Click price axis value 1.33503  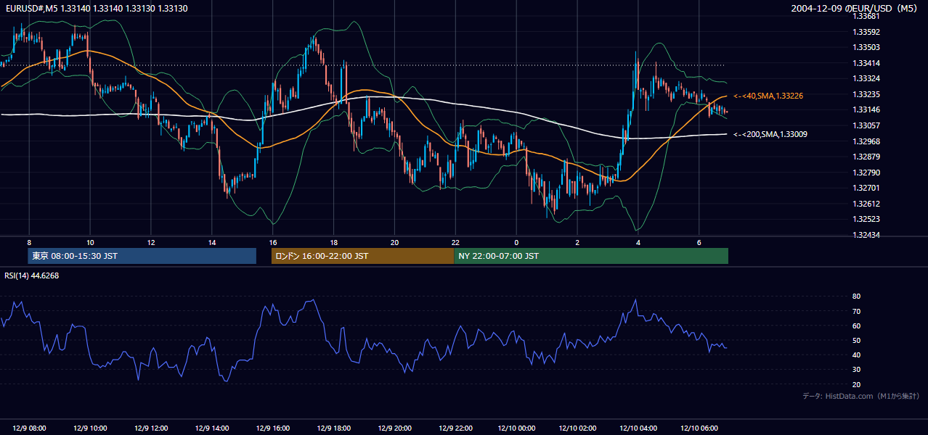pos(866,47)
